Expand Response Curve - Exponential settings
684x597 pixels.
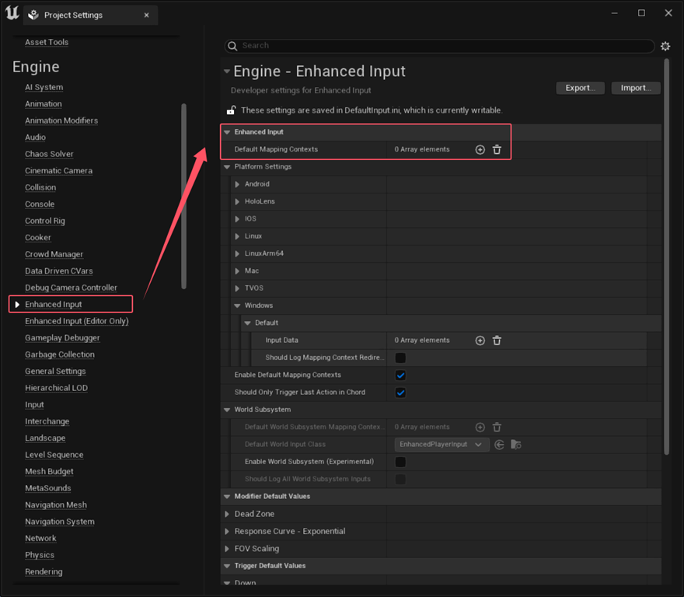[x=227, y=532]
